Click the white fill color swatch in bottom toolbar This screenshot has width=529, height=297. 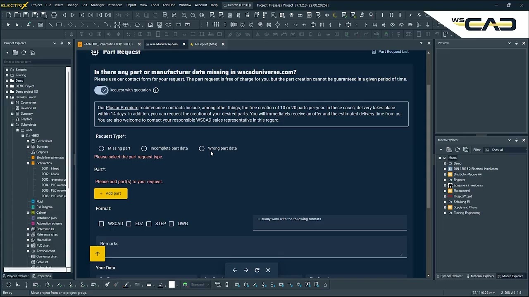172,285
